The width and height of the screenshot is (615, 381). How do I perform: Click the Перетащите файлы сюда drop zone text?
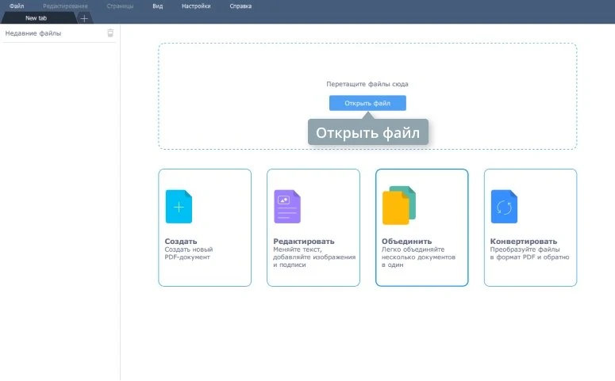367,84
